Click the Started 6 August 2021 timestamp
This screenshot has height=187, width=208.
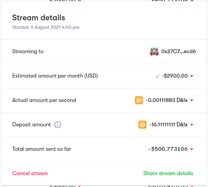(x=46, y=27)
